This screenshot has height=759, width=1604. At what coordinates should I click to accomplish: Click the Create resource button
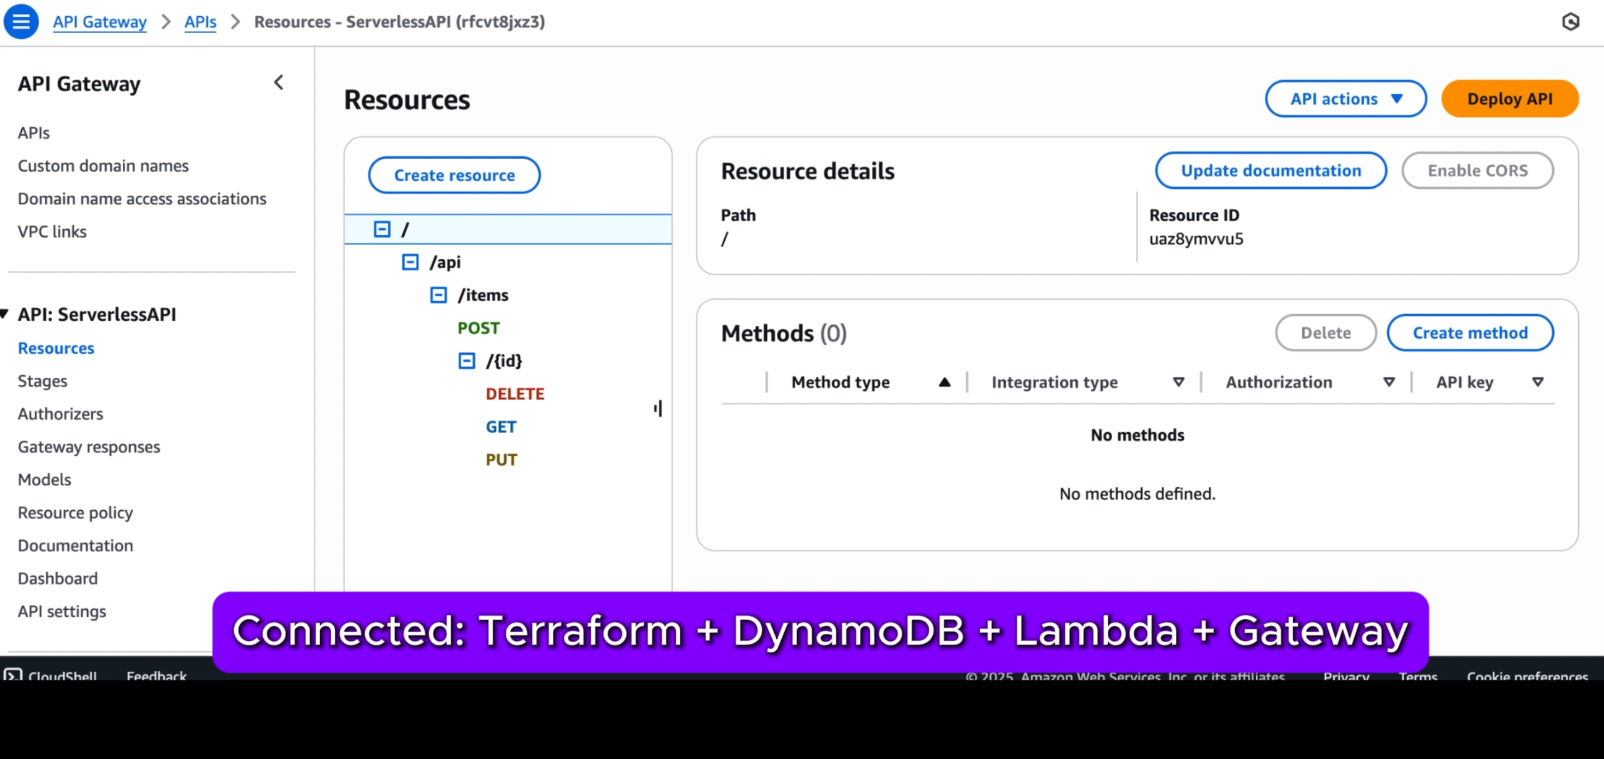[x=454, y=175]
